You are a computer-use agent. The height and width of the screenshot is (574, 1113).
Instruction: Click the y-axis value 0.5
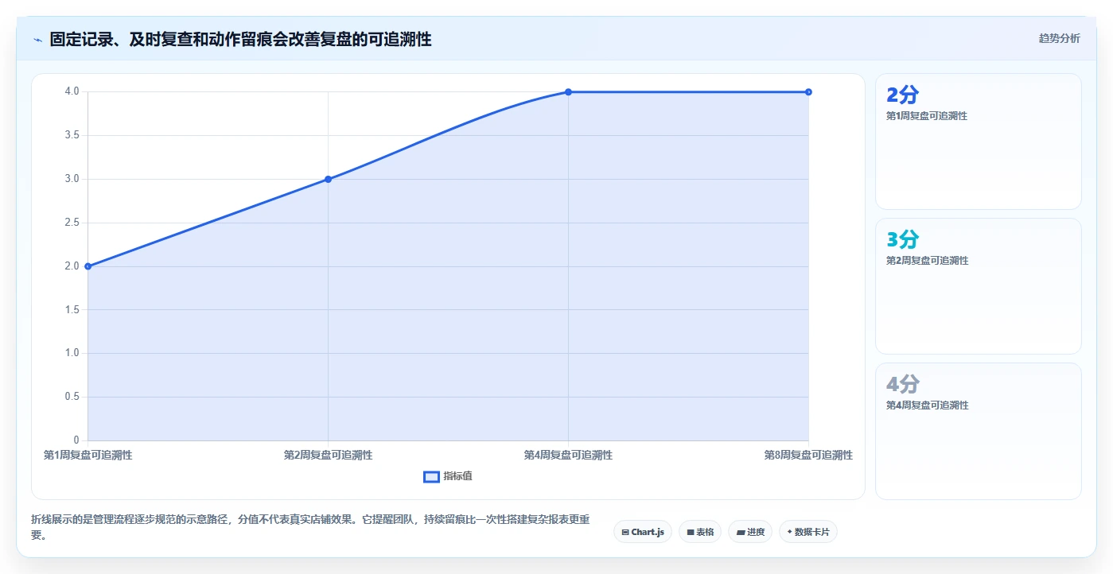click(x=72, y=397)
